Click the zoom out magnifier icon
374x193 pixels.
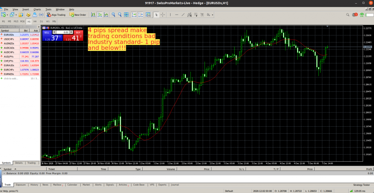(120, 15)
